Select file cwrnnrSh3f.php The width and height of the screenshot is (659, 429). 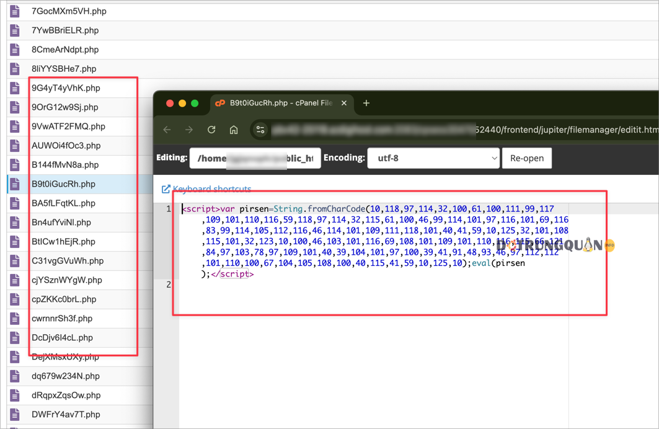62,319
